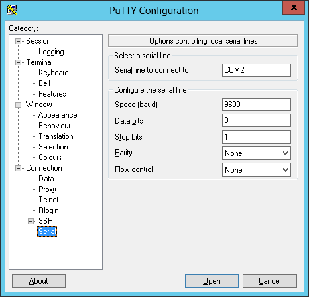Open the Colours settings
The width and height of the screenshot is (309, 297).
tap(50, 157)
